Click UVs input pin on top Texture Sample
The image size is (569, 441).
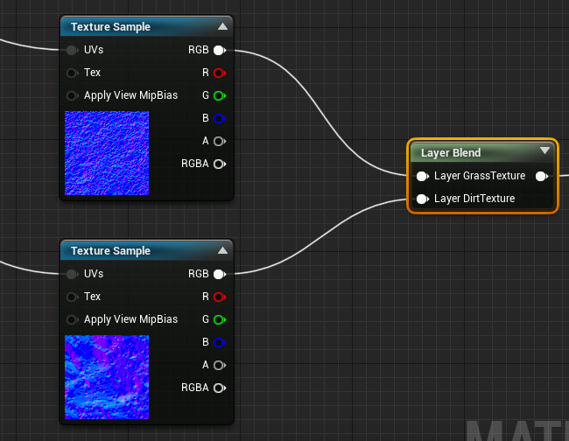pyautogui.click(x=72, y=50)
